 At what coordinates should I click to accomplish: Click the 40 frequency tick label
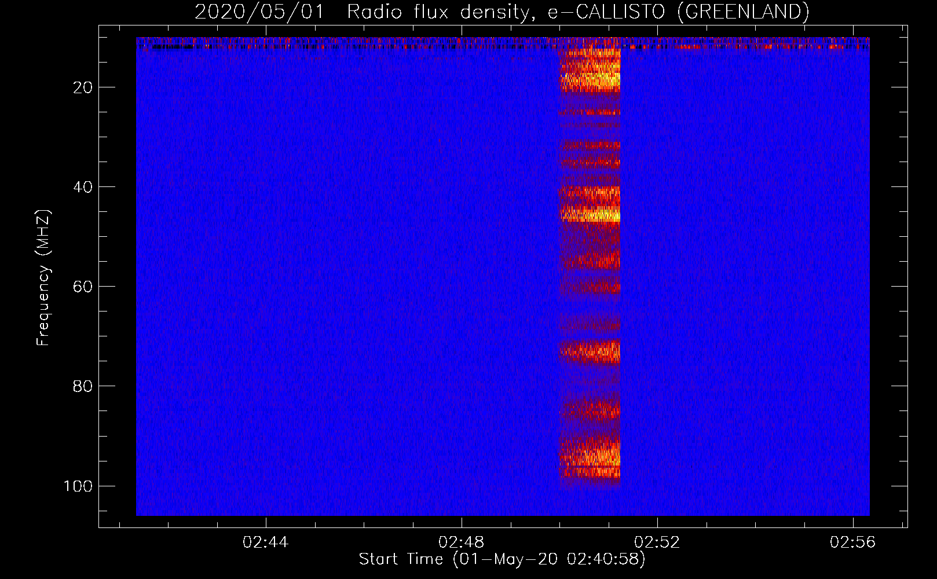click(x=83, y=187)
